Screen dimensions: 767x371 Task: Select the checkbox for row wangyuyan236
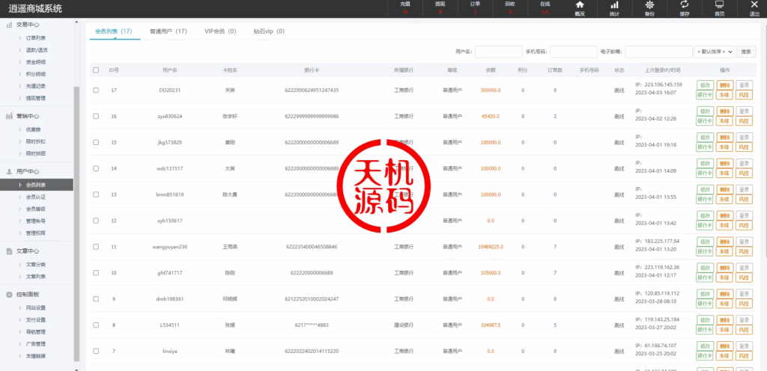[96, 247]
